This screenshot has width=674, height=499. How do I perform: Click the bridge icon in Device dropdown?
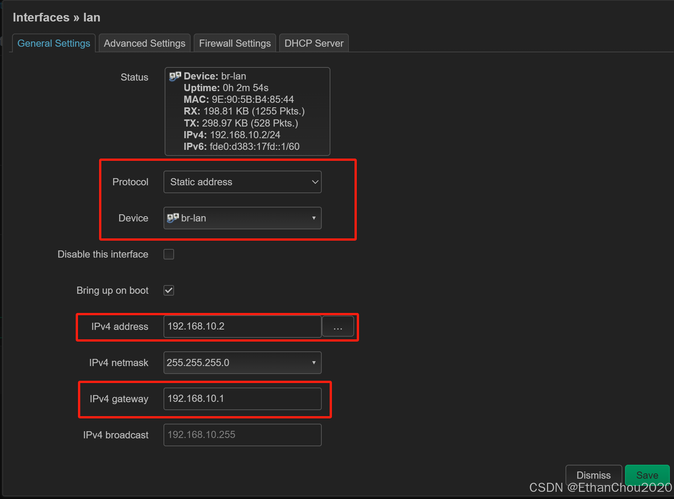173,218
